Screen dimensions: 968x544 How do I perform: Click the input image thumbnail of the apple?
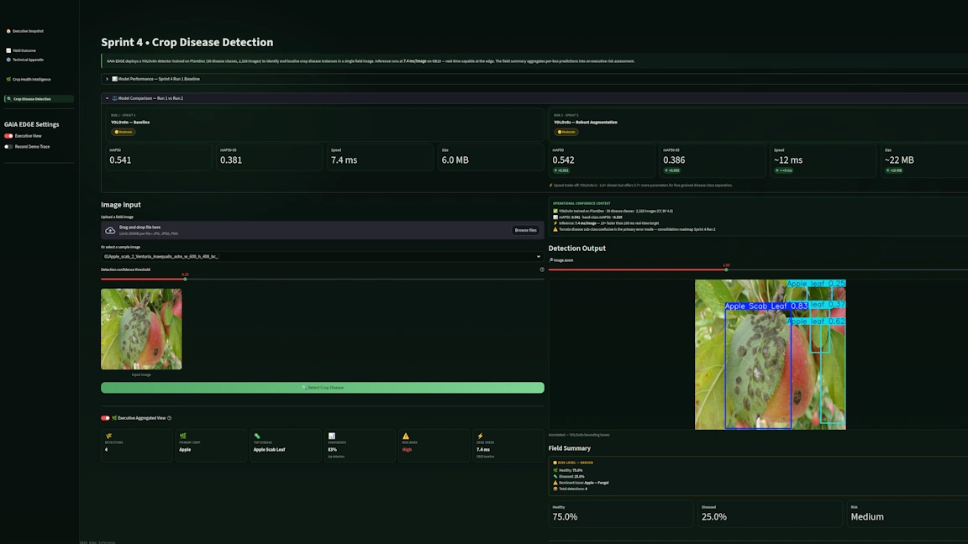click(x=141, y=329)
